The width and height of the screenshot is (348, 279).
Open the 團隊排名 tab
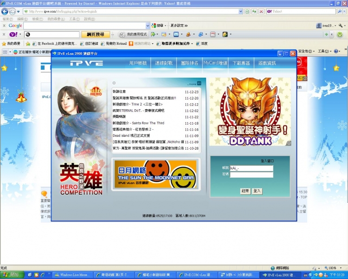(x=189, y=63)
